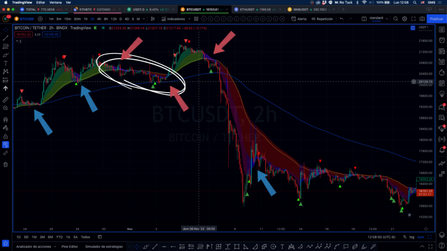Viewport: 447px width, 251px height.
Task: Switch to the ETHBTC tab
Action: pos(97,10)
